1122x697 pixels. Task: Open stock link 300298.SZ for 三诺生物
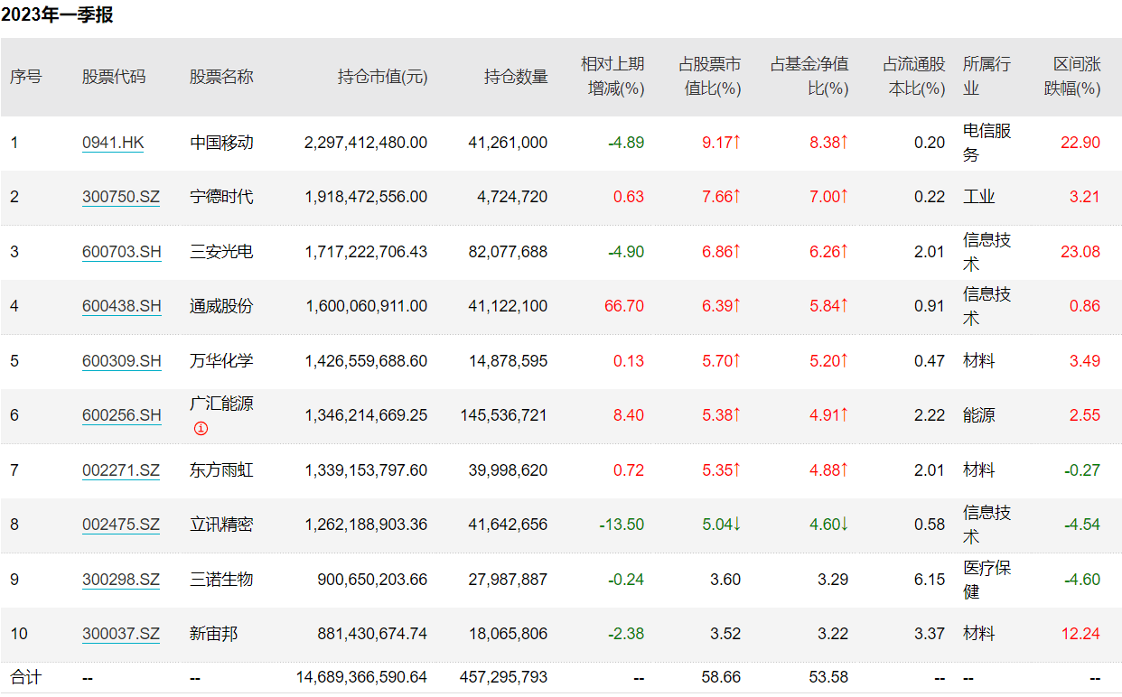pos(121,580)
